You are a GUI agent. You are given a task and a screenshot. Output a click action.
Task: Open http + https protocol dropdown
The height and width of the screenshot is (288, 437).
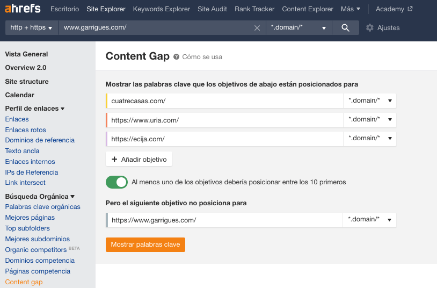(x=31, y=27)
